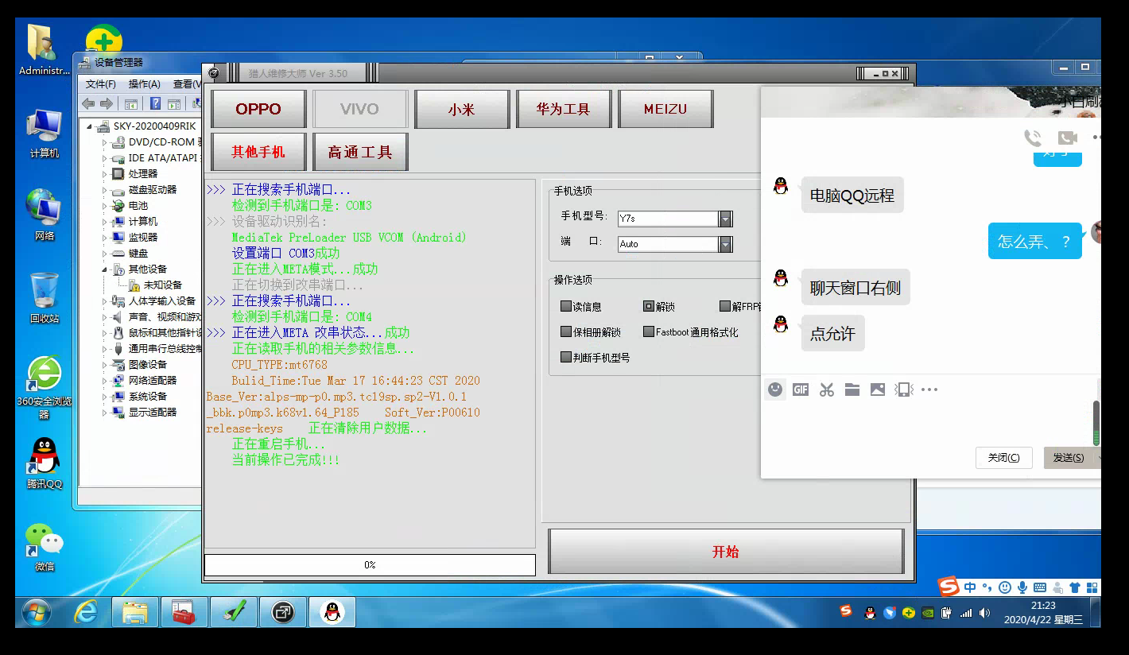Image resolution: width=1129 pixels, height=655 pixels.
Task: Click the red toolbox taskbar icon
Action: (184, 612)
